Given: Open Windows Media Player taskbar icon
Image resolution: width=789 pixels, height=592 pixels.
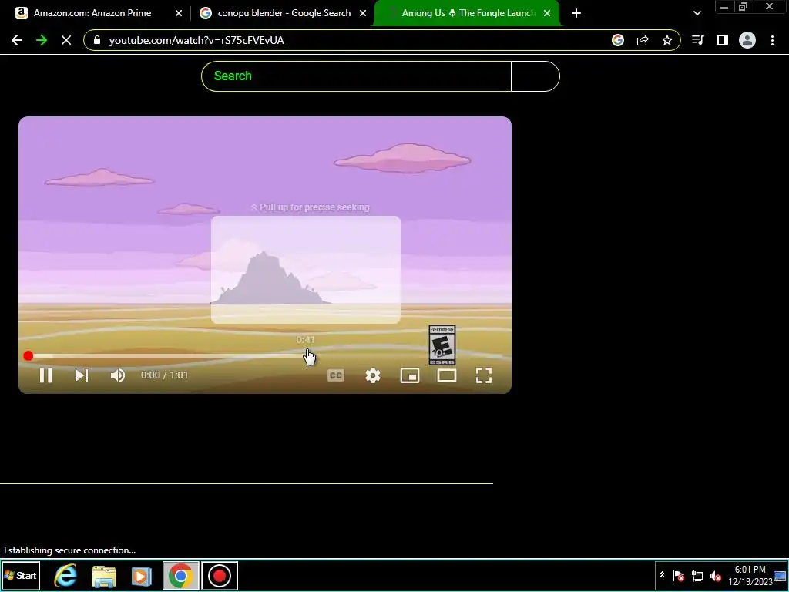Looking at the screenshot, I should pos(142,575).
